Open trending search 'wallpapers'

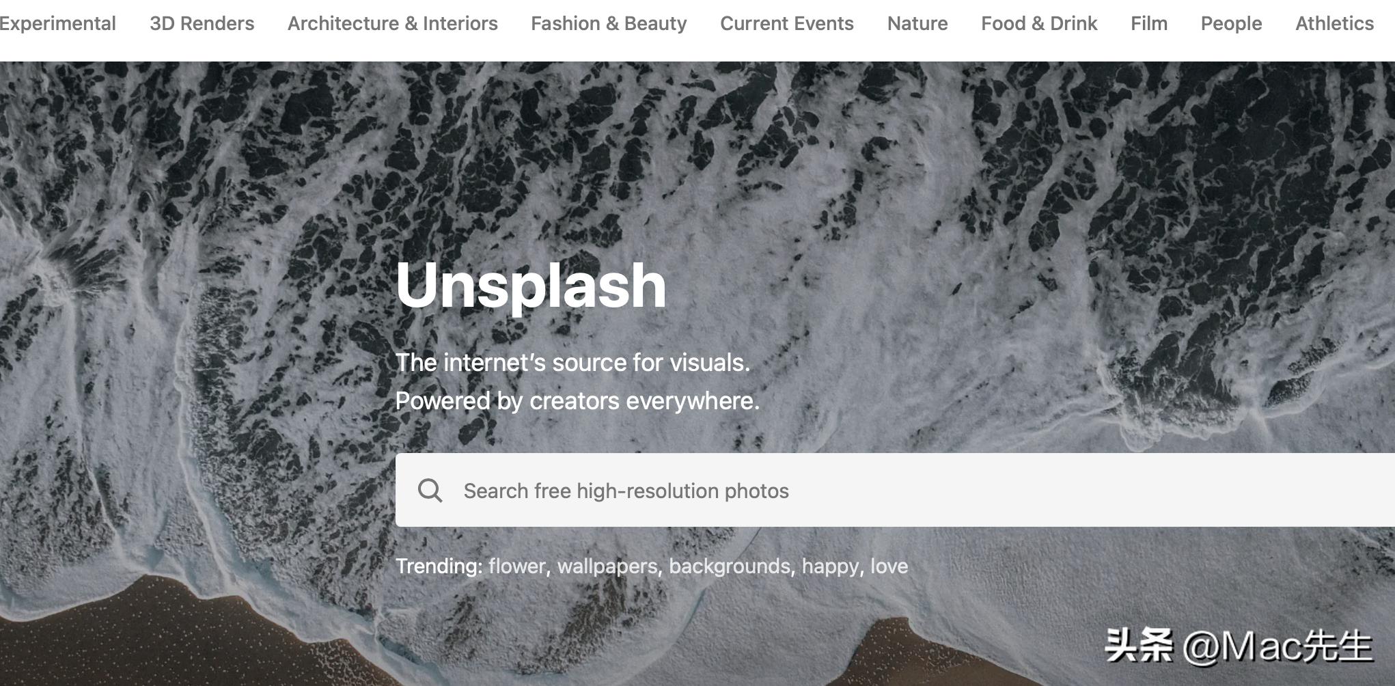607,566
